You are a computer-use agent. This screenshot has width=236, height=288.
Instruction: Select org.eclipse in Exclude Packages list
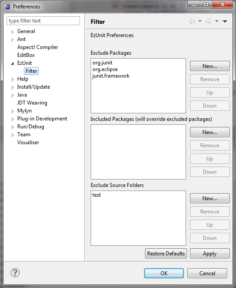(x=105, y=69)
